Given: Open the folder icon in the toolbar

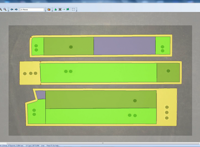Looking at the screenshot, I should click(49, 9).
